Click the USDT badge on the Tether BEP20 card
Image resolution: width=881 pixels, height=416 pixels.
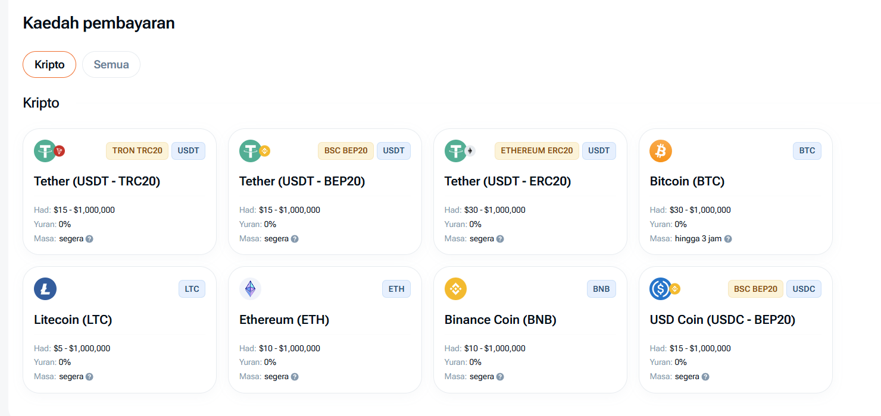[x=393, y=151]
